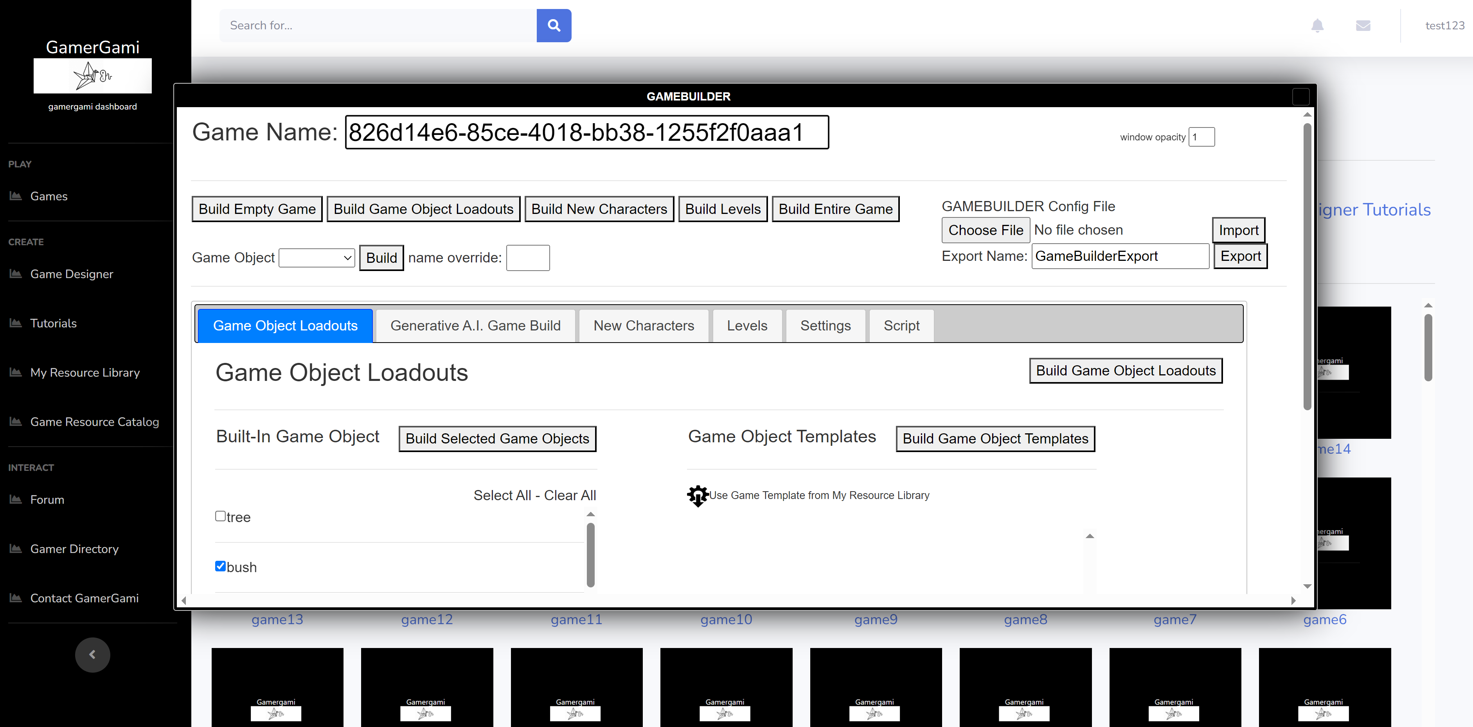Screen dimensions: 1473x727
Task: Click the search magnifier button
Action: pos(554,25)
